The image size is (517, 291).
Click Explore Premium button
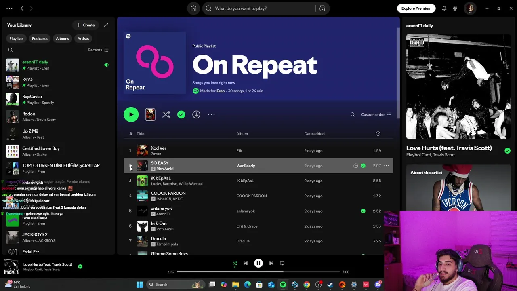[416, 8]
